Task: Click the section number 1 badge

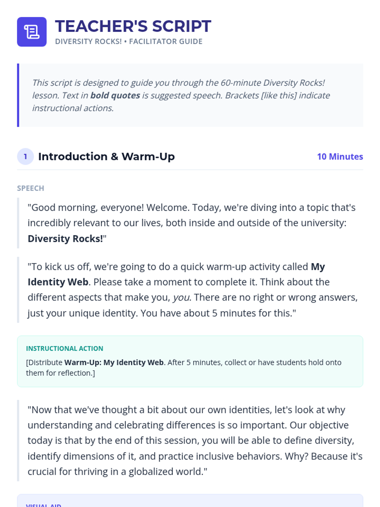Action: click(x=25, y=157)
